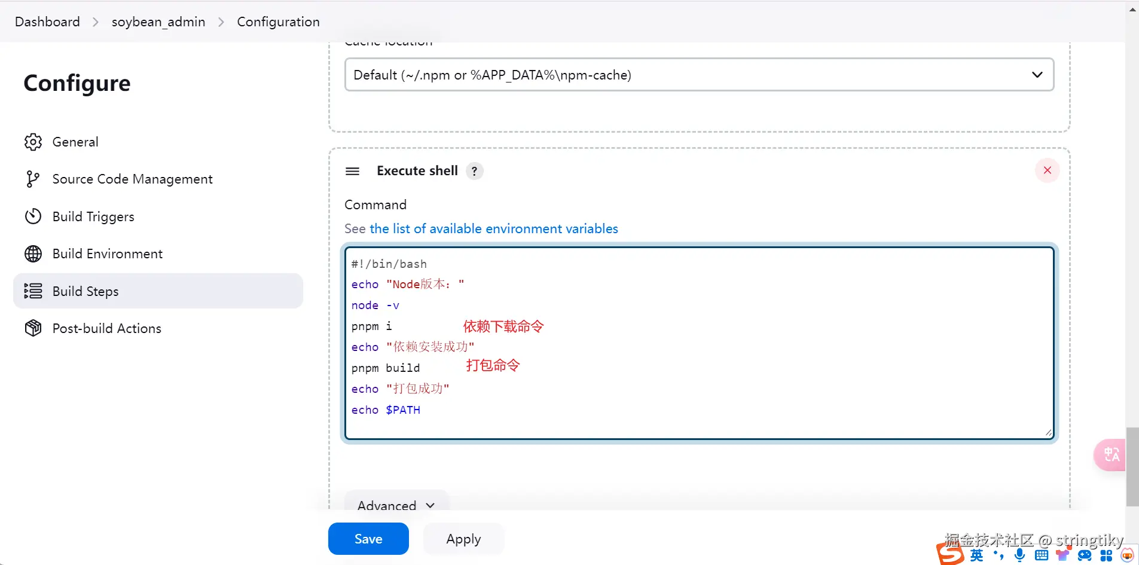
Task: Open the available environment variables link
Action: [x=494, y=229]
